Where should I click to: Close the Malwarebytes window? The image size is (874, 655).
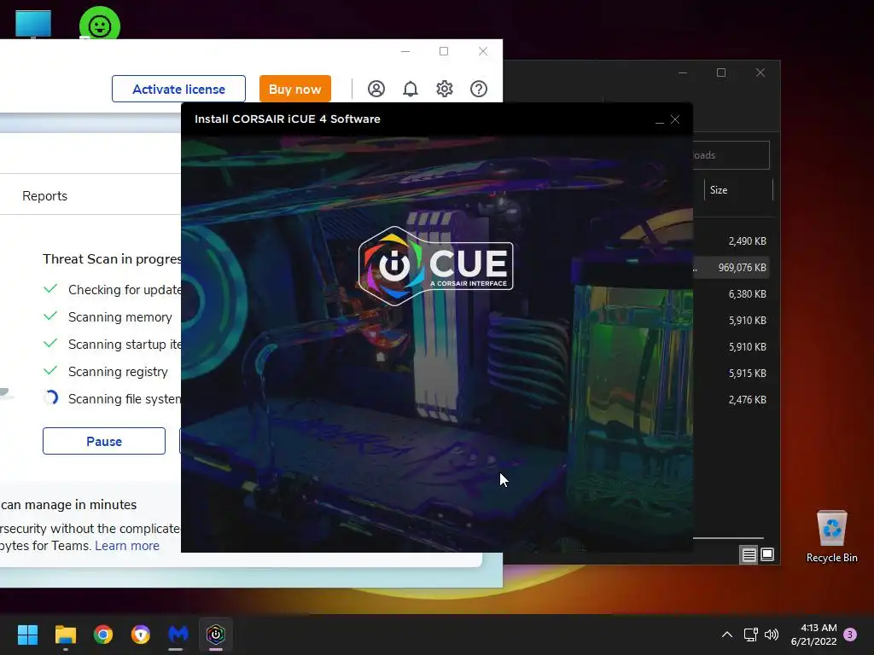pos(483,51)
